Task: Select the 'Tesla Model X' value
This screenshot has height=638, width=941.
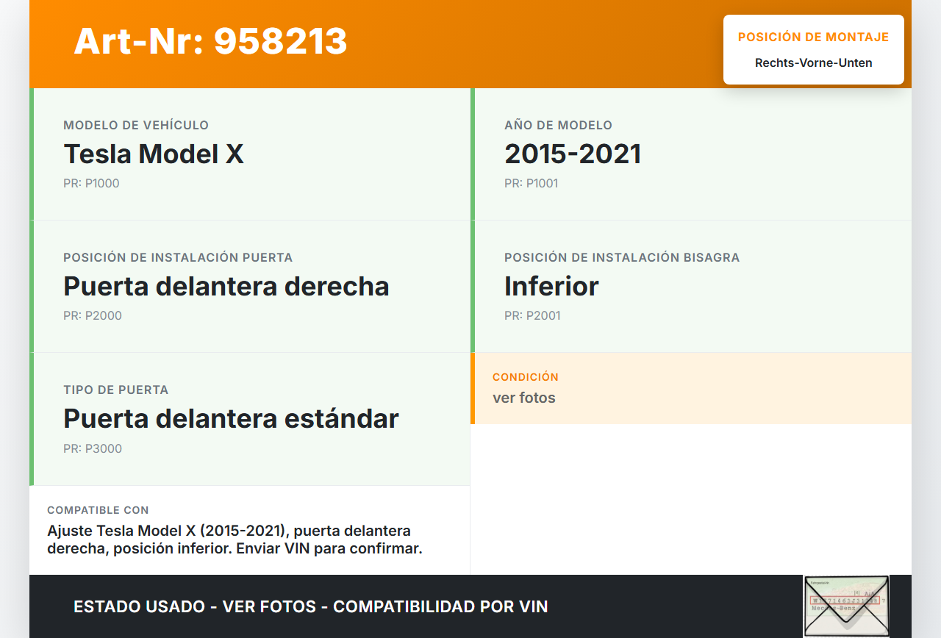Action: click(154, 154)
